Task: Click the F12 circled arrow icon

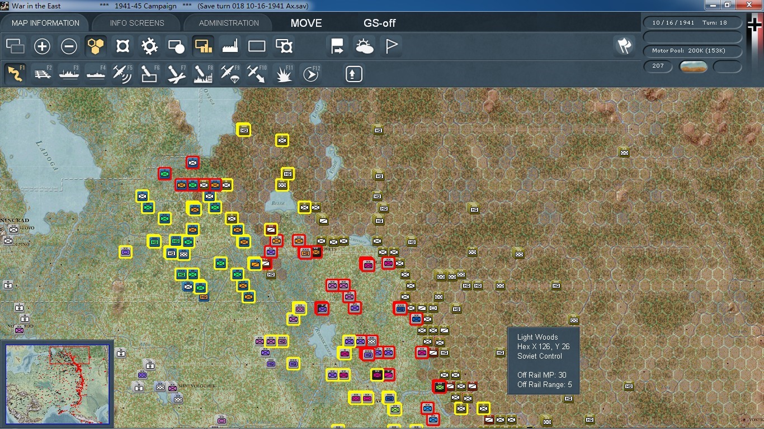Action: [x=311, y=73]
